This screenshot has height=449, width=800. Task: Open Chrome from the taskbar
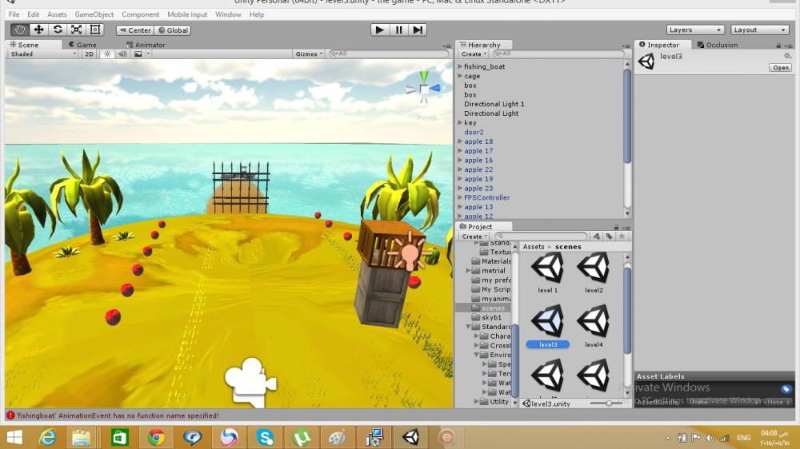(x=156, y=437)
